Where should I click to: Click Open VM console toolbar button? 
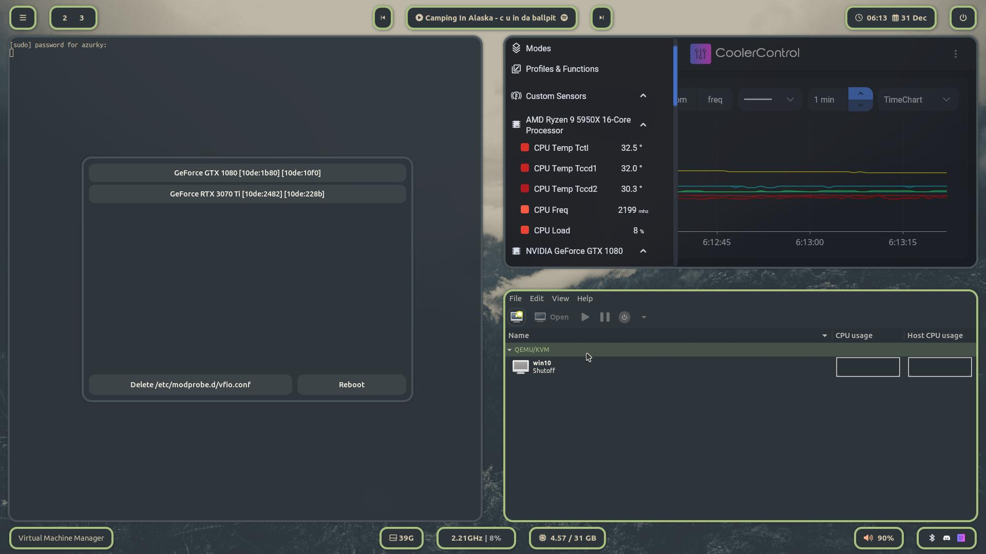[552, 317]
